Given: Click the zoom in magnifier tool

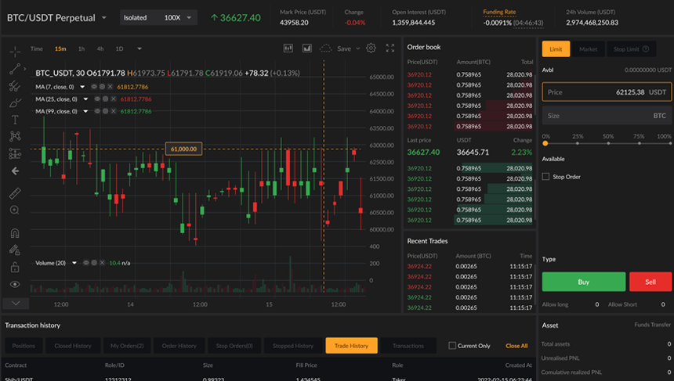Looking at the screenshot, I should (x=14, y=210).
